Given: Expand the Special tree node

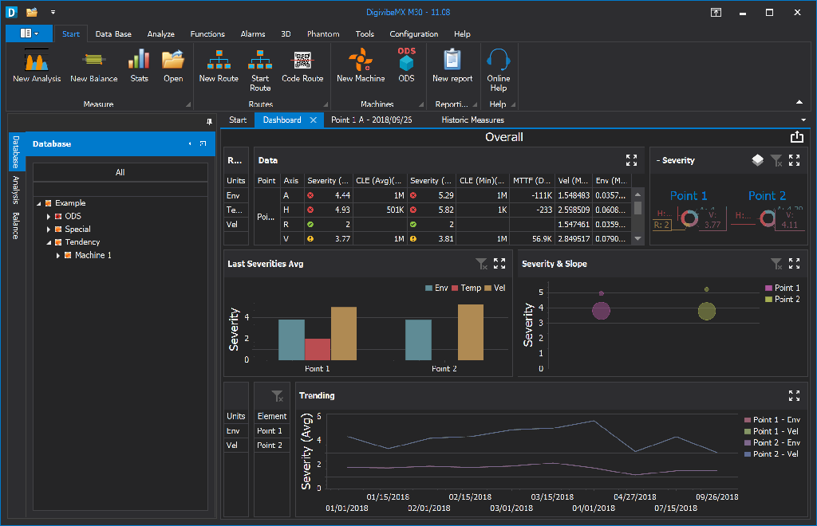Looking at the screenshot, I should point(49,230).
